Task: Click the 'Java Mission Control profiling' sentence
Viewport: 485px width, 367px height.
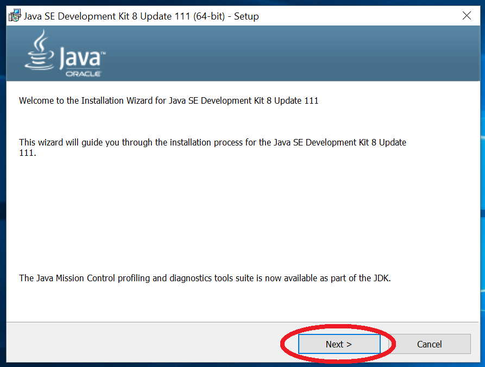Action: [205, 279]
